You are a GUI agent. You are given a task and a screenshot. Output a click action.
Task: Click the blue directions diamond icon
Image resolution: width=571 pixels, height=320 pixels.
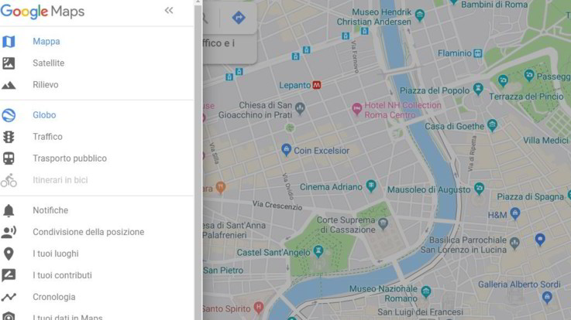239,18
